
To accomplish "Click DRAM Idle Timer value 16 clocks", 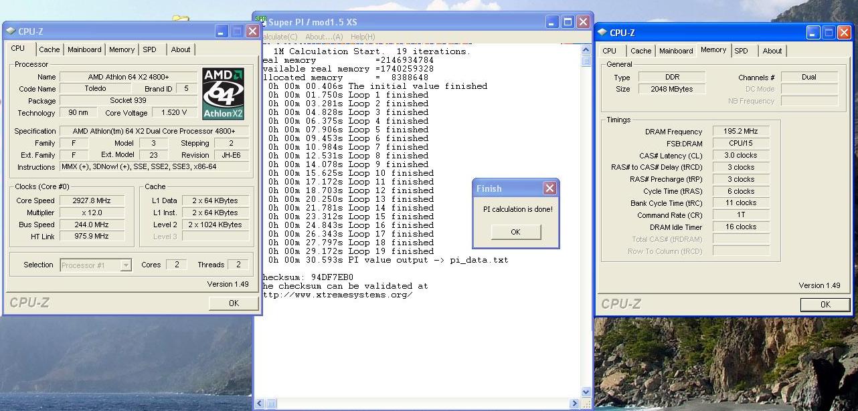I will (x=741, y=227).
